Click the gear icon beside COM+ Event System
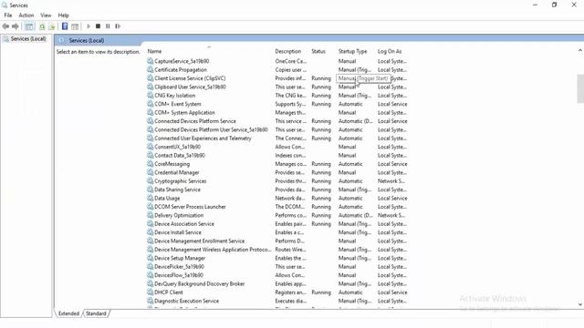 [x=150, y=103]
